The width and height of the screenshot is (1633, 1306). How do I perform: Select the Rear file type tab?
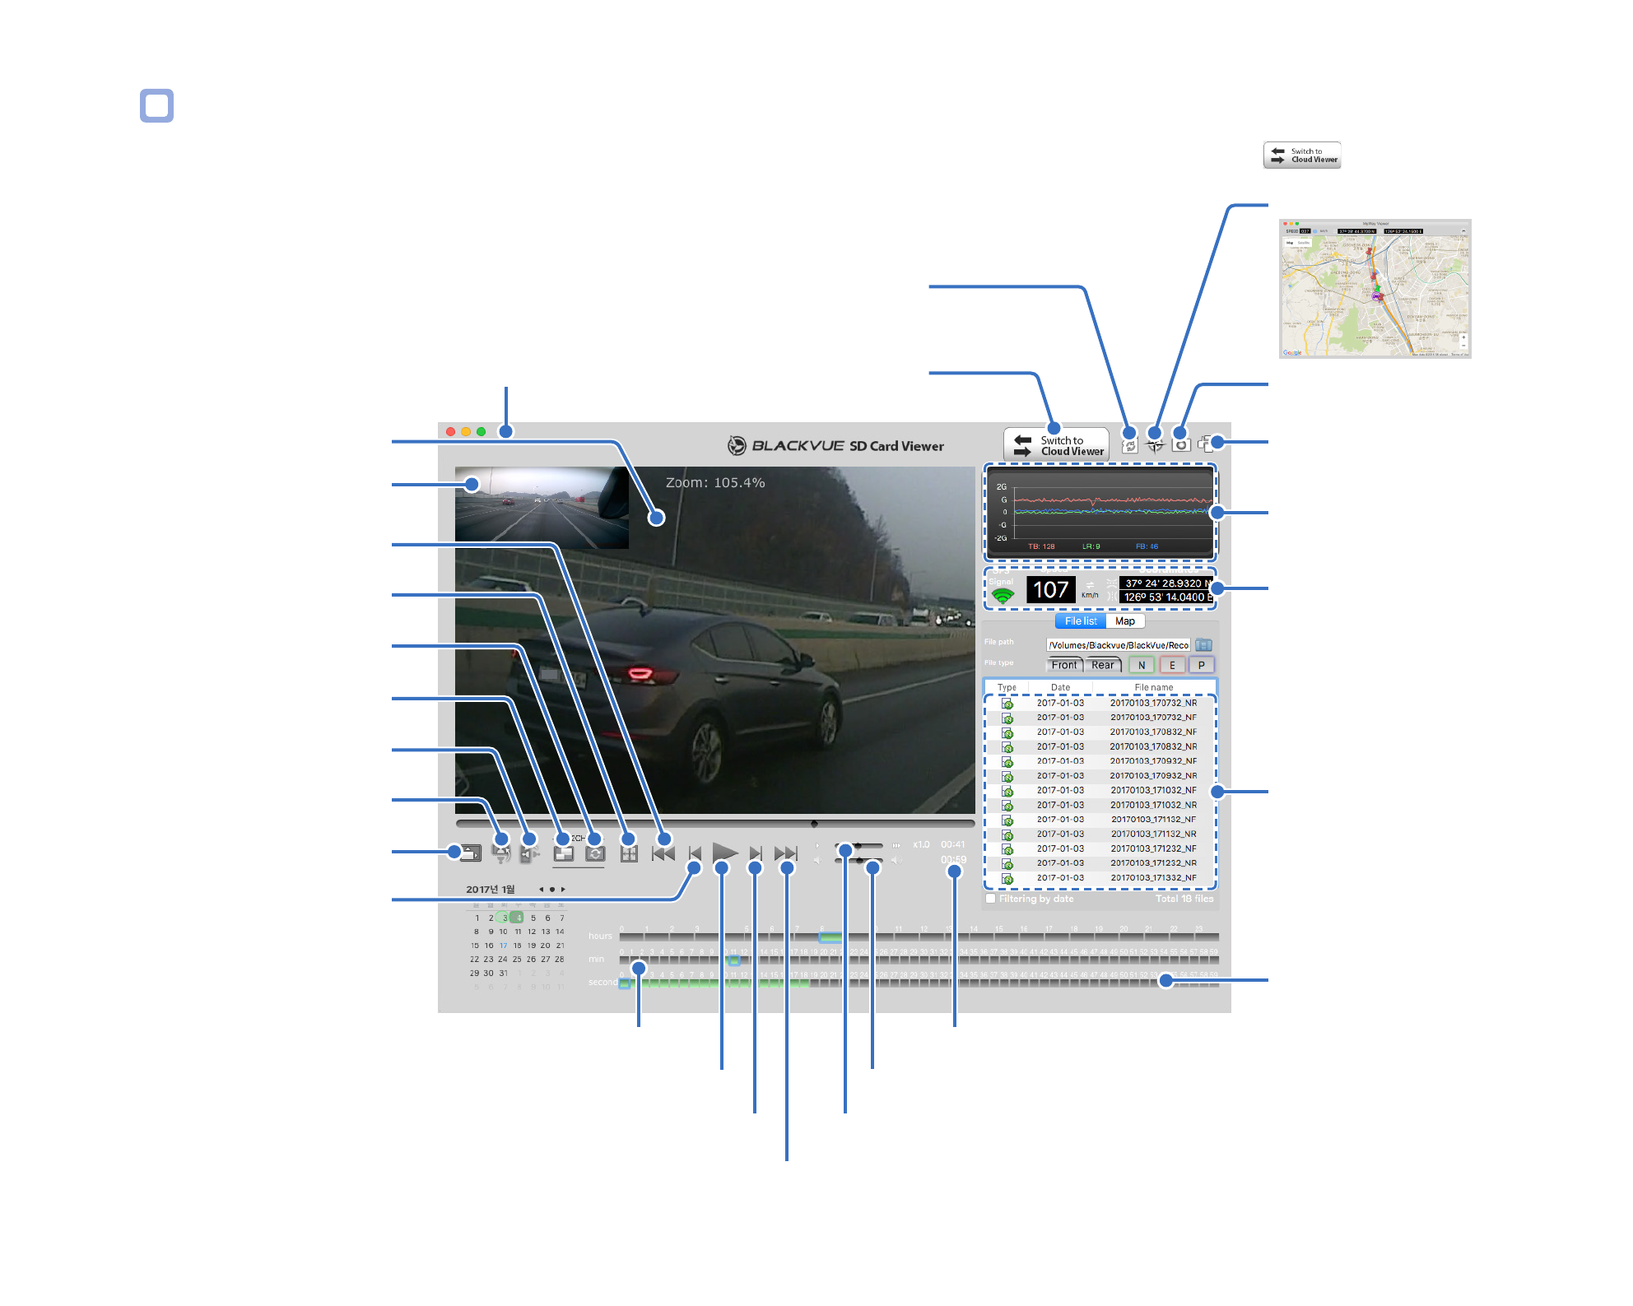(1103, 665)
